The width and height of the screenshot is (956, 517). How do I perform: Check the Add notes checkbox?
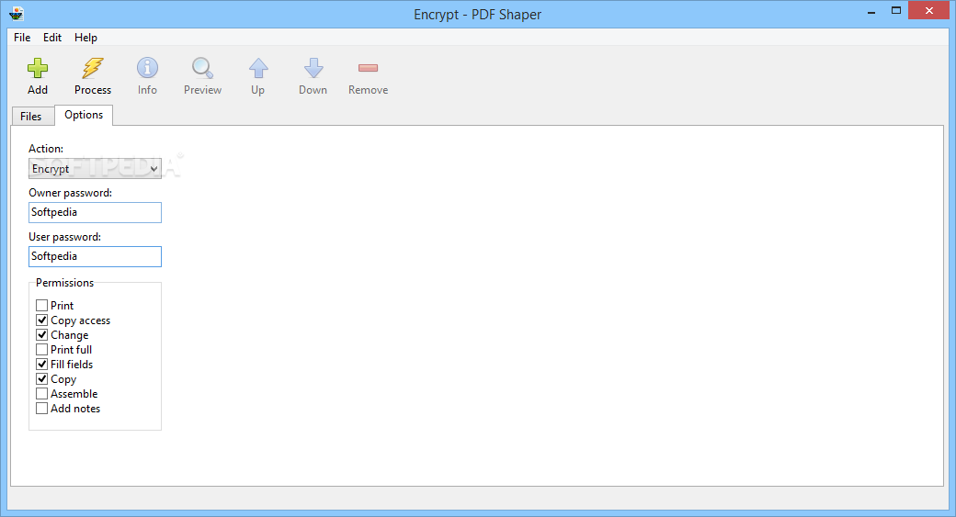(x=41, y=408)
